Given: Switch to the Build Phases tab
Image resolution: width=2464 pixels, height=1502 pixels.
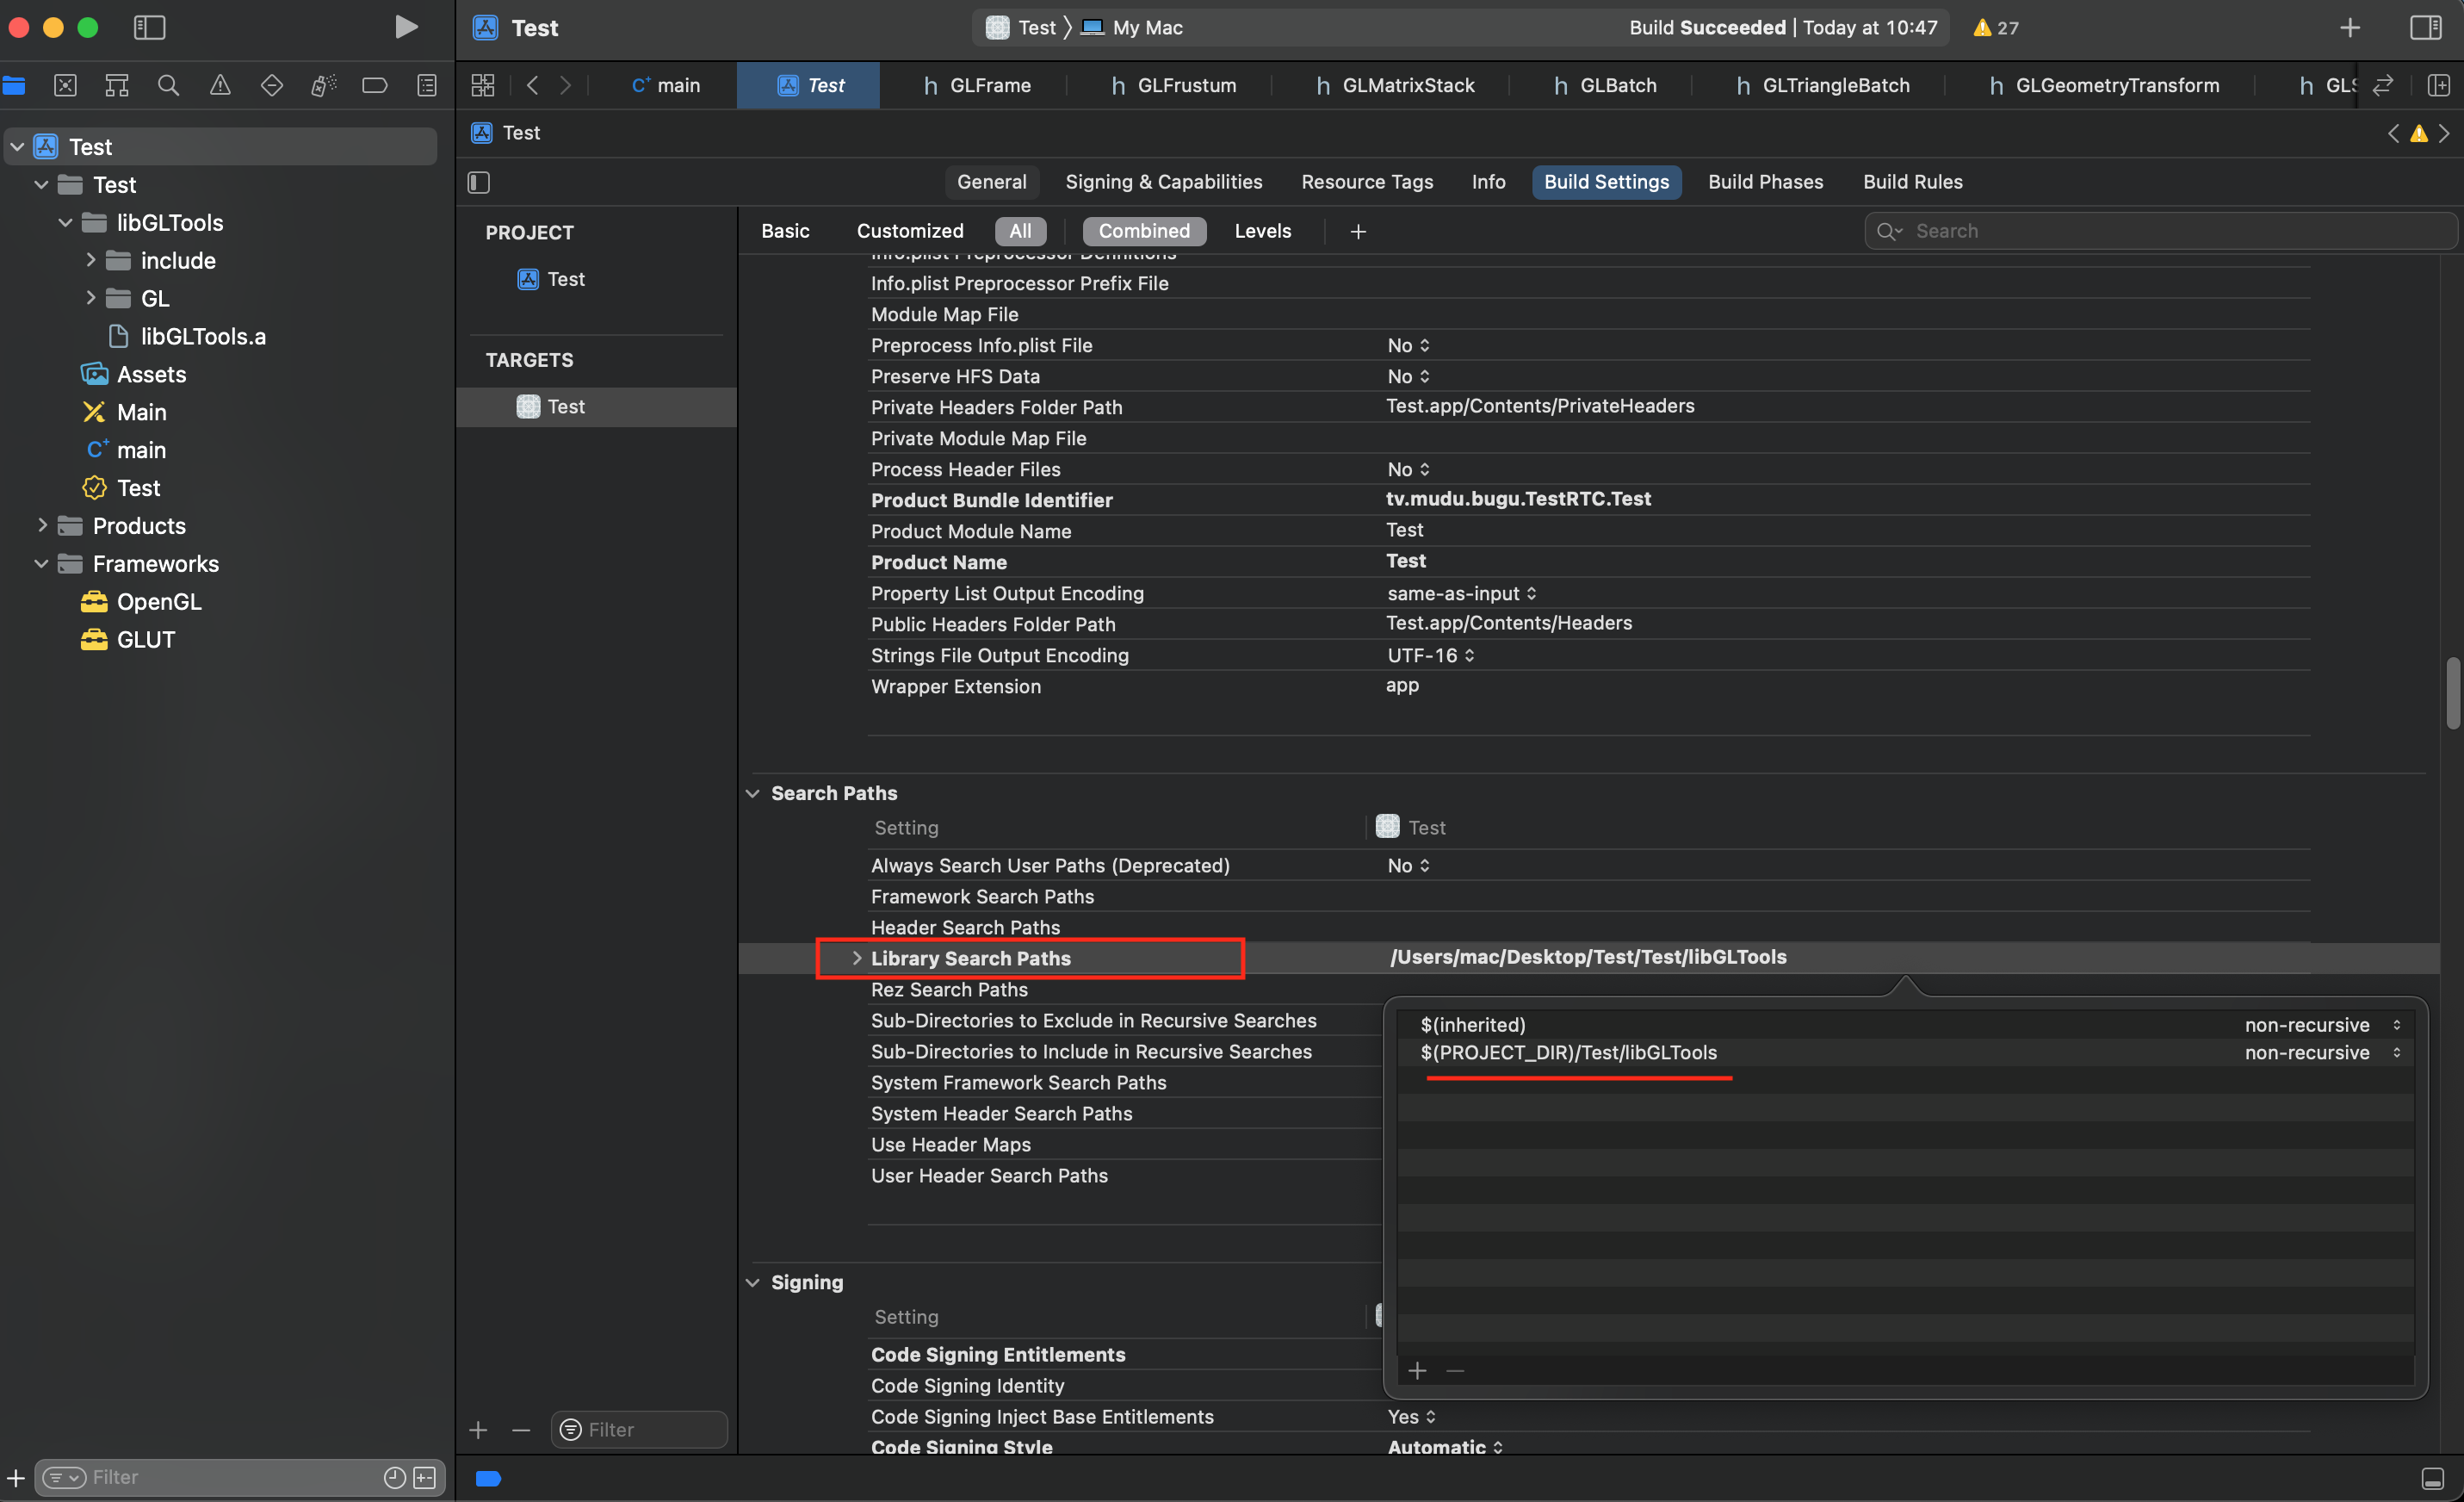Looking at the screenshot, I should point(1764,182).
